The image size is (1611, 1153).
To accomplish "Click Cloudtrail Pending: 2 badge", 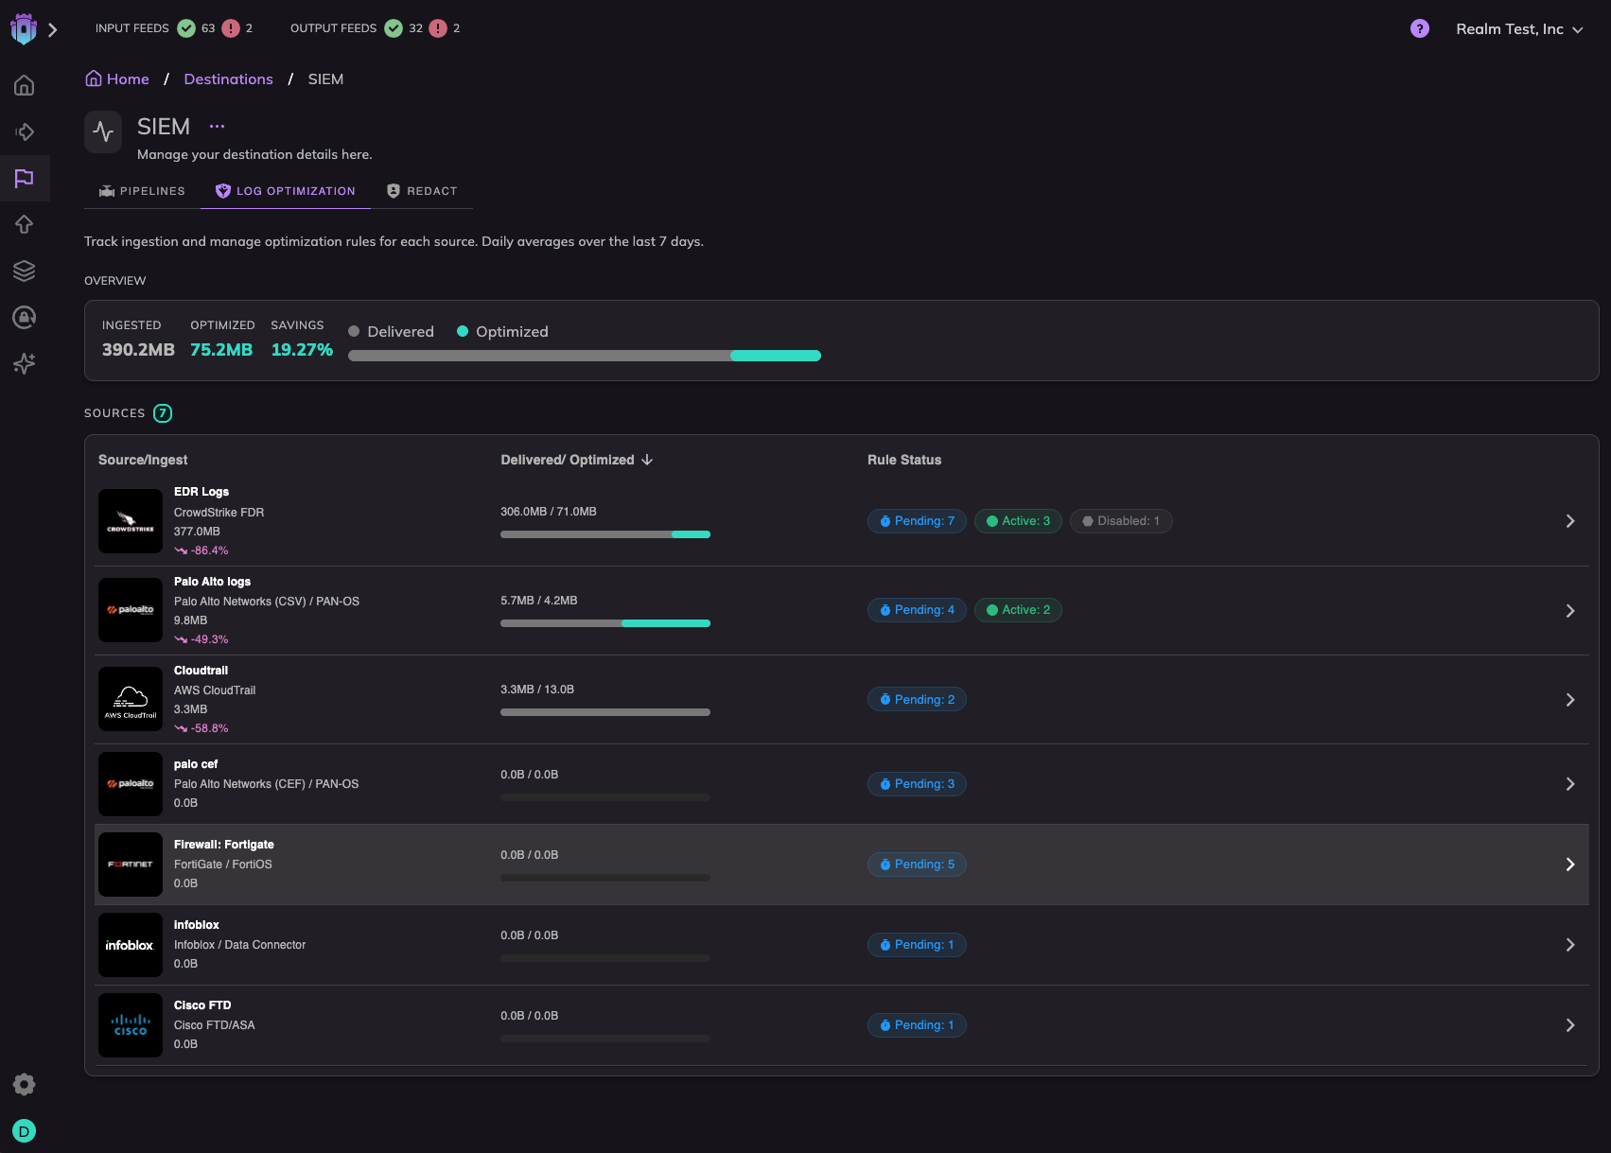I will pyautogui.click(x=917, y=700).
